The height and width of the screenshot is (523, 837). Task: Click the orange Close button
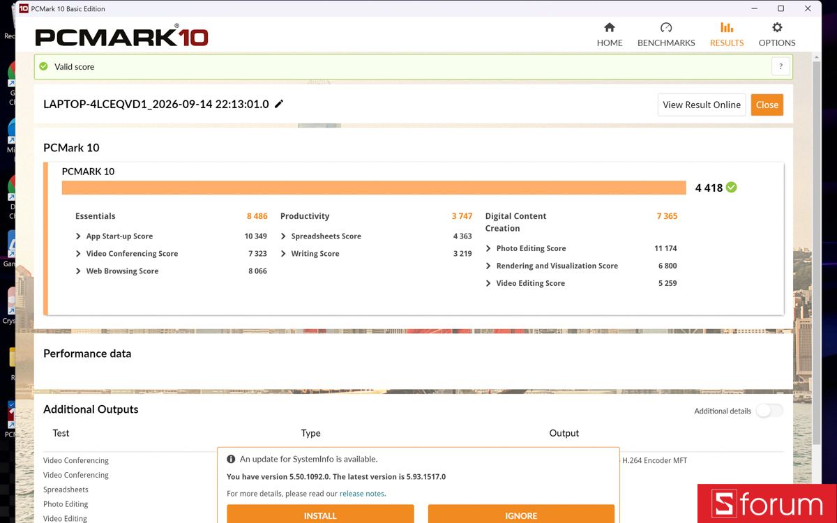[x=767, y=105]
